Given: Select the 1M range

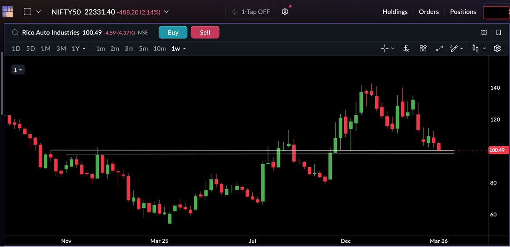Looking at the screenshot, I should pos(46,49).
